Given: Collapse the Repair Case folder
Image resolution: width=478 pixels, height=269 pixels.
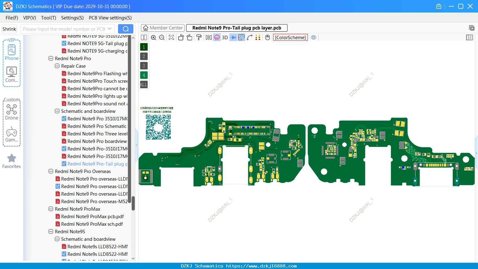Looking at the screenshot, I should [x=57, y=66].
